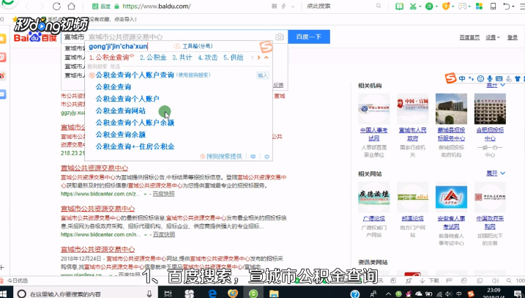Image resolution: width=525 pixels, height=298 pixels.
Task: Go to the browser home page icon
Action: (71, 6)
